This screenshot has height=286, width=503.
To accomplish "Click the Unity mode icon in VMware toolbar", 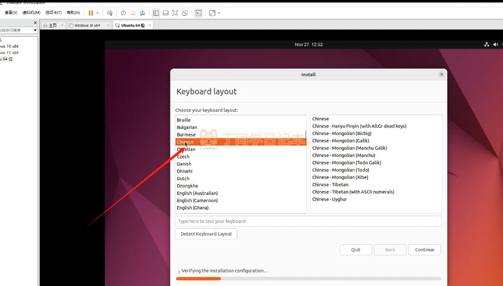I will pyautogui.click(x=185, y=13).
